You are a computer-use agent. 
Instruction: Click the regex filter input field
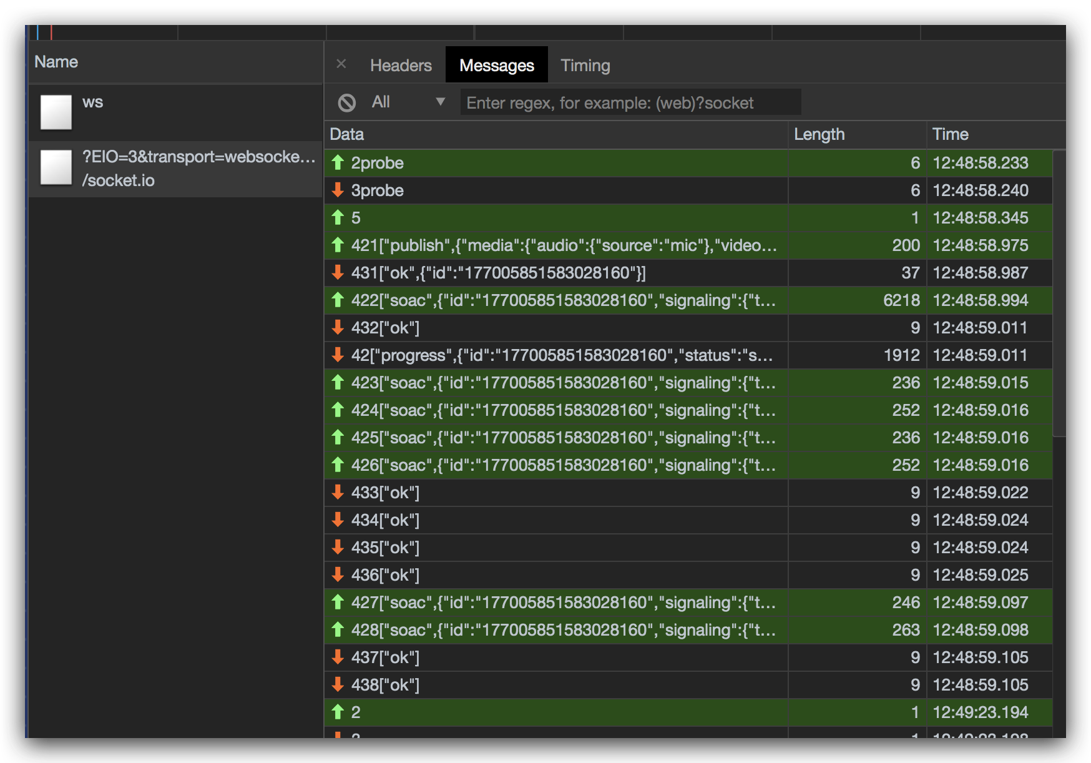(630, 102)
